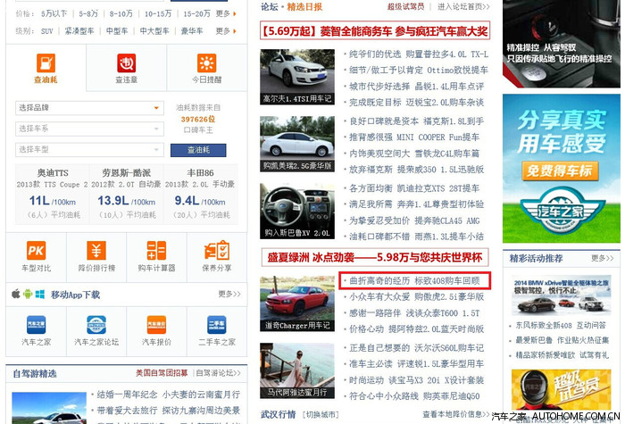Click the 查违章 violation lookup icon
625x424 pixels.
coord(126,63)
